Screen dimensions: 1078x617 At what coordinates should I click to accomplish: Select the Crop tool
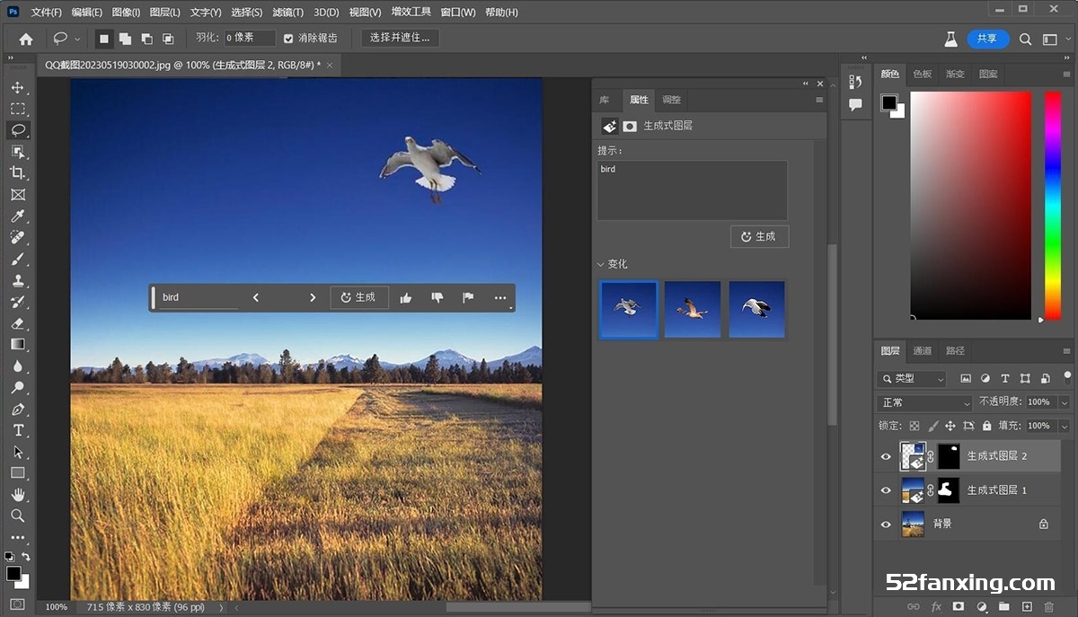coord(17,173)
